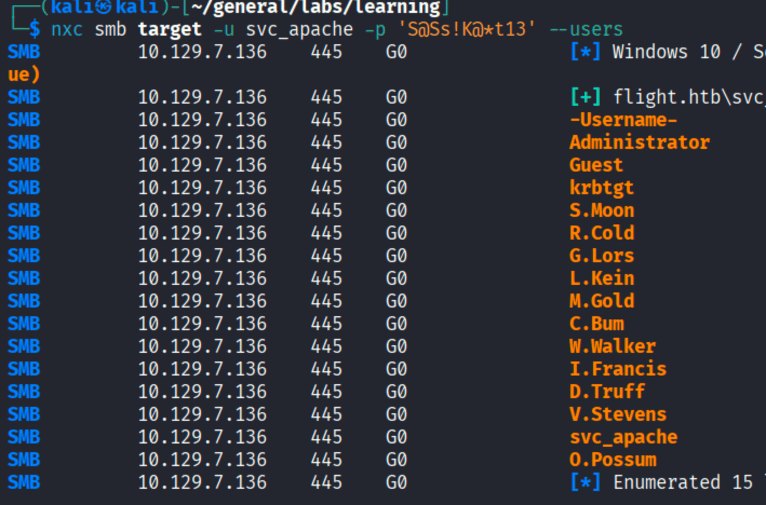The height and width of the screenshot is (505, 766).
Task: Click the kali㉿kali prompt user host
Action: (105, 8)
